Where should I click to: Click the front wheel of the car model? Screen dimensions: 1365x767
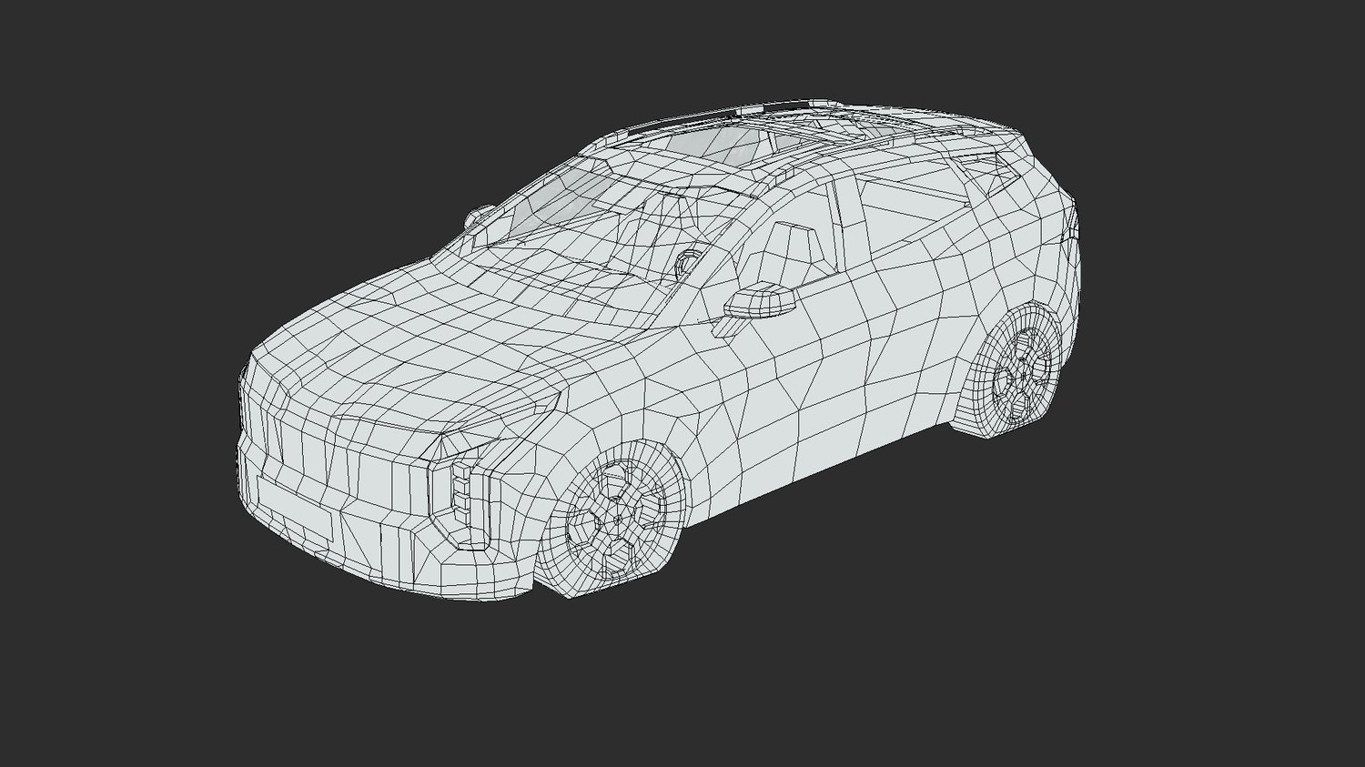click(619, 519)
